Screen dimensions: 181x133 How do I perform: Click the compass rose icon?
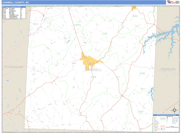174,110
